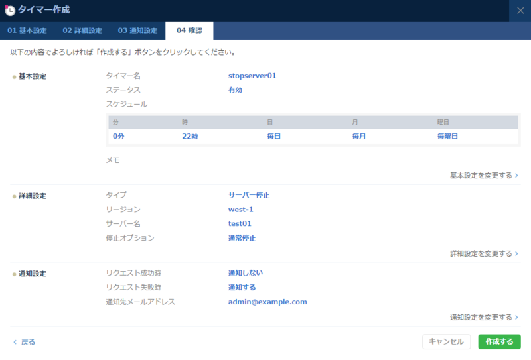Click the リクエスト成功時 label
The width and height of the screenshot is (531, 360).
click(133, 273)
